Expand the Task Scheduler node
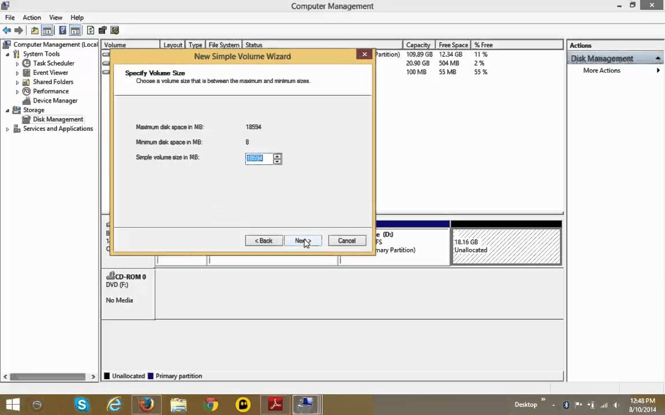The width and height of the screenshot is (665, 415). (17, 63)
